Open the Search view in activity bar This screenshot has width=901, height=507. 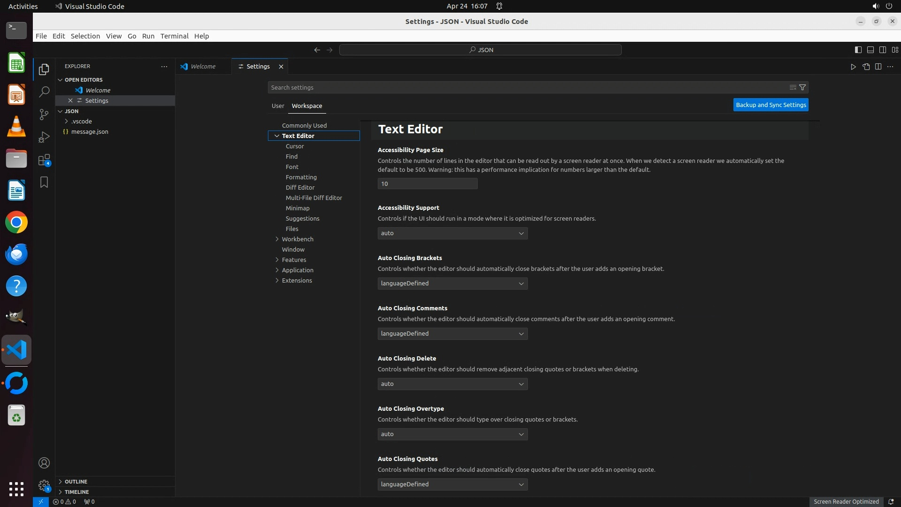pos(44,92)
